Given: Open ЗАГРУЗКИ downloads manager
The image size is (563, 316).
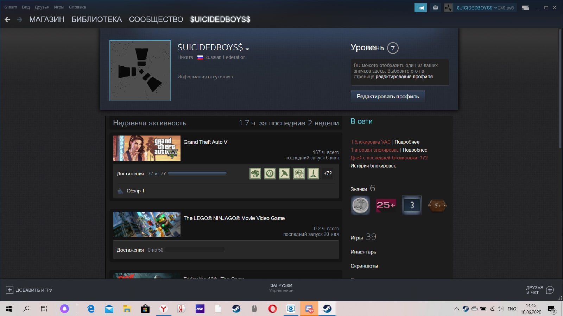Looking at the screenshot, I should (281, 285).
